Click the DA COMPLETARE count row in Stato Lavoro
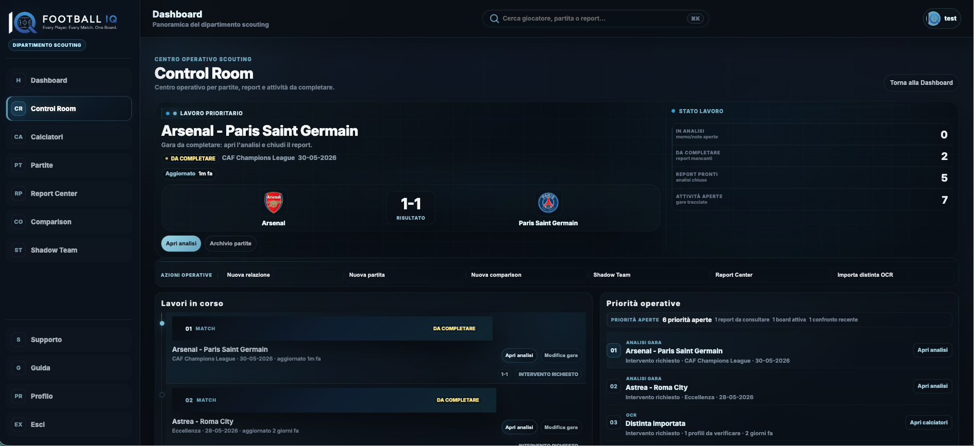The image size is (974, 446). coord(811,156)
